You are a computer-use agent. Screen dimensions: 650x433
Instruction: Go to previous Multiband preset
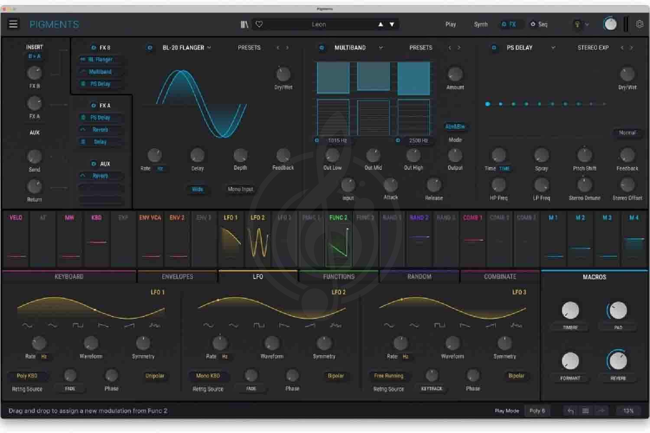(x=450, y=48)
